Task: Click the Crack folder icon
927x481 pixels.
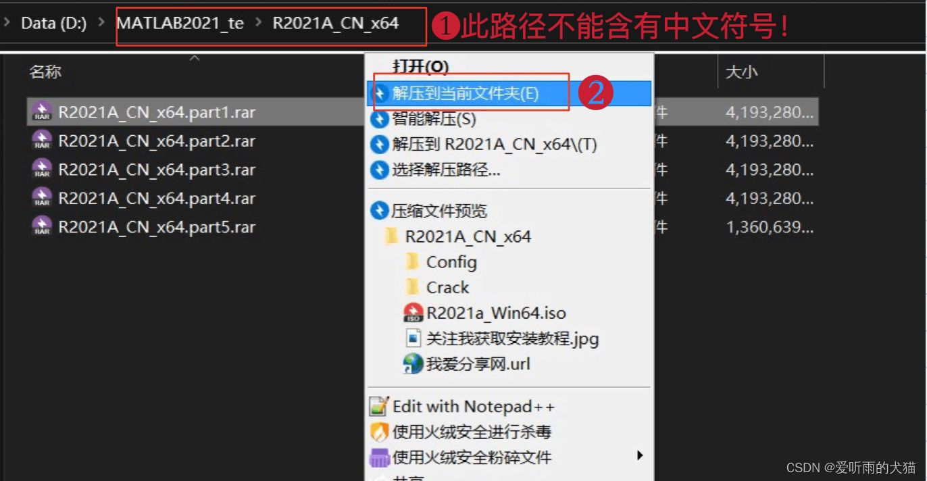Action: tap(412, 287)
